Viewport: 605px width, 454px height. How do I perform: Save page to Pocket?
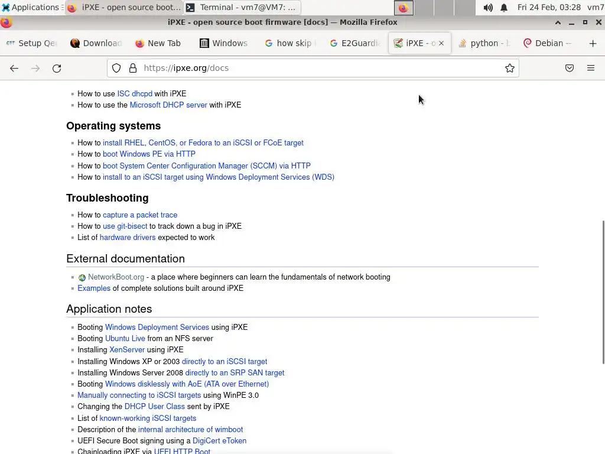click(570, 69)
